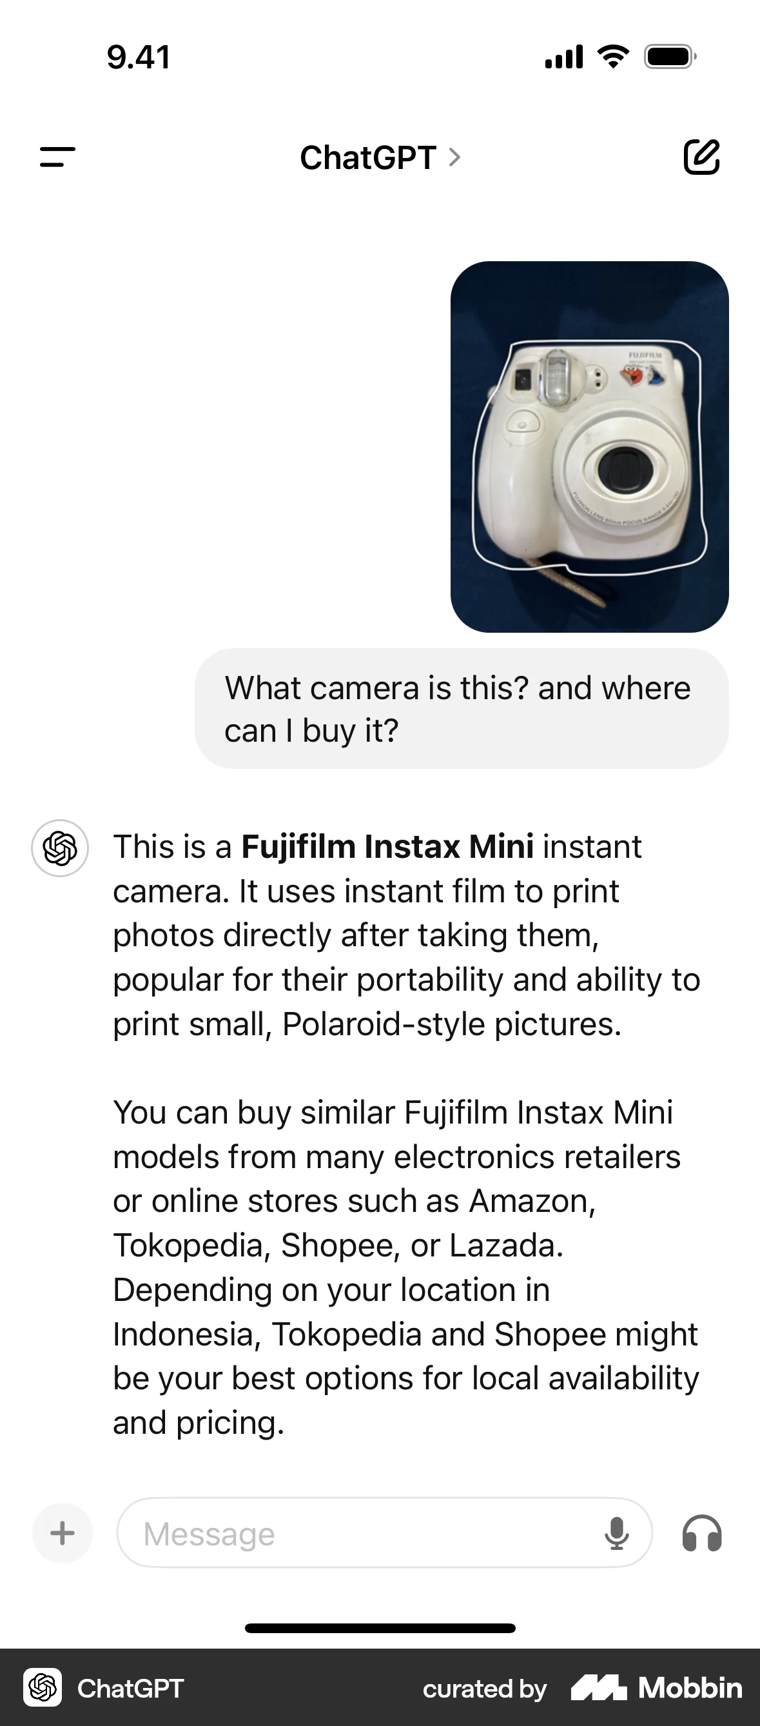
Task: Tap the ChatGPT title header
Action: (367, 158)
